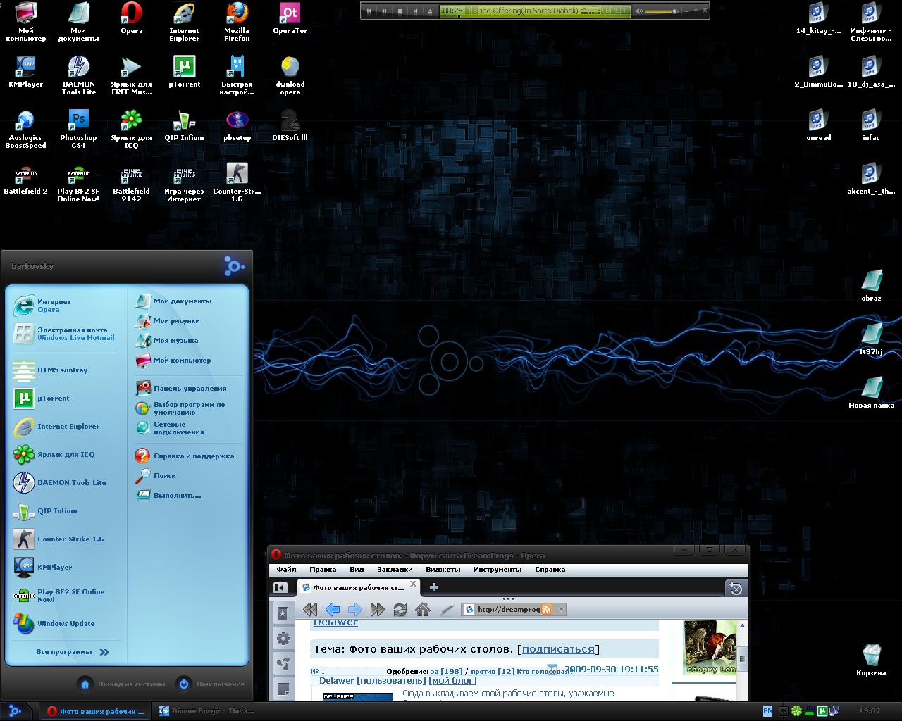902x721 pixels.
Task: Open the Виджеты menu in Opera
Action: coord(443,570)
